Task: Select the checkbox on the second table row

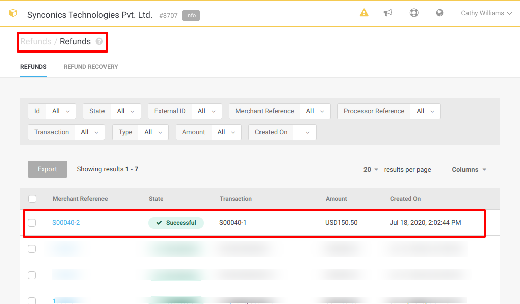Action: tap(32, 249)
